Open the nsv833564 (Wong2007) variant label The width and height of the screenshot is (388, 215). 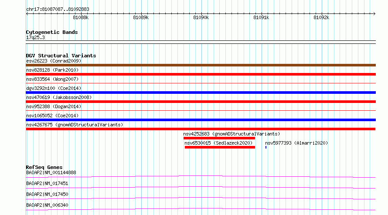(x=52, y=79)
